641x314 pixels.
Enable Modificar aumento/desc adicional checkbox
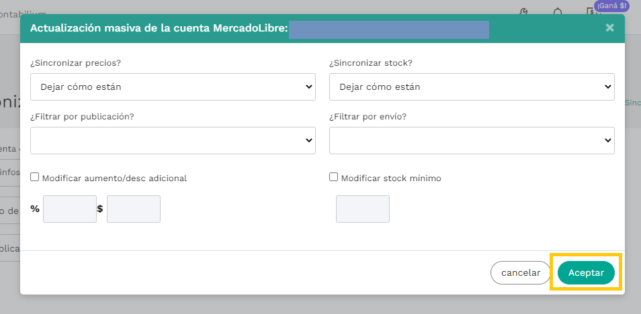tap(34, 178)
